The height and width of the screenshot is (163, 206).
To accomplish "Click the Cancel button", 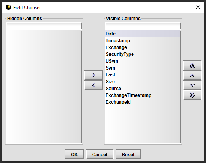I will pos(100,154).
